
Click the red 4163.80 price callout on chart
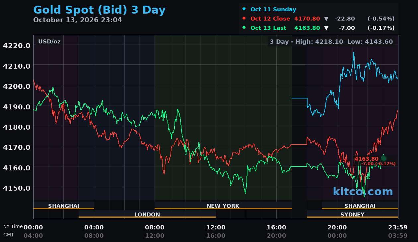[x=366, y=159]
